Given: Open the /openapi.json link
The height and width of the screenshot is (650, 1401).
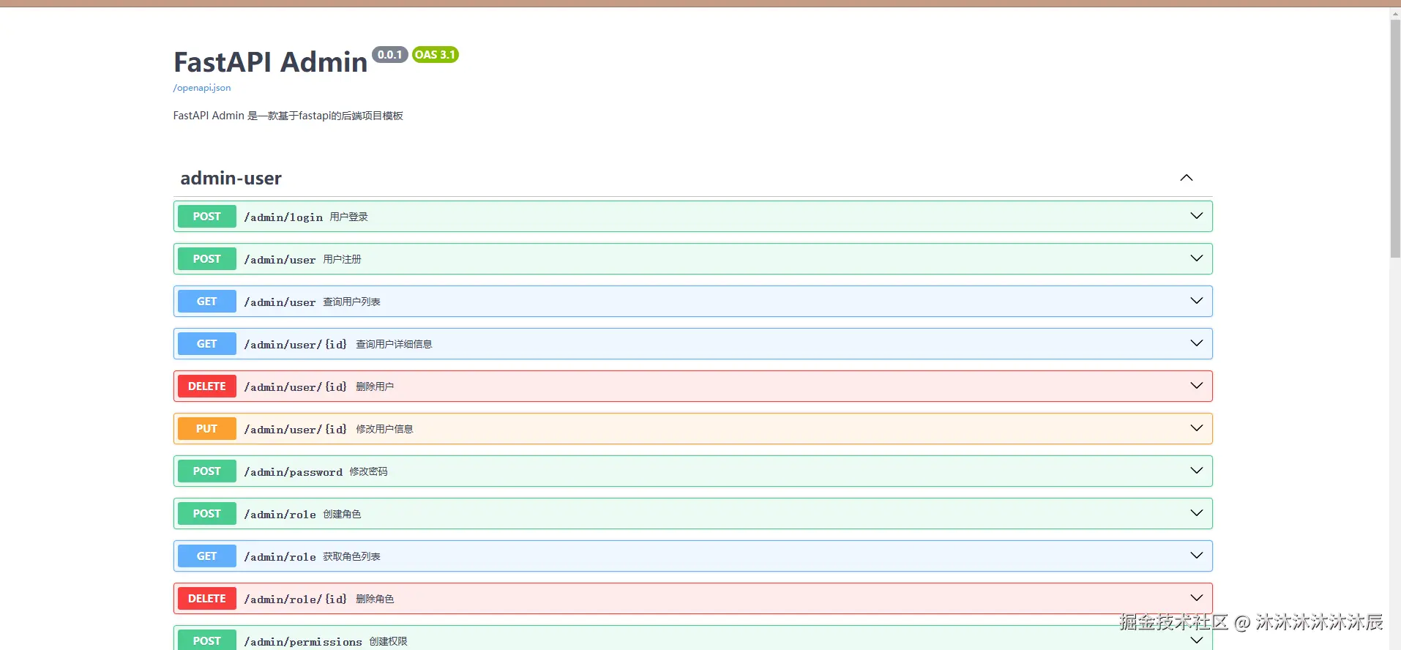Looking at the screenshot, I should [x=202, y=88].
